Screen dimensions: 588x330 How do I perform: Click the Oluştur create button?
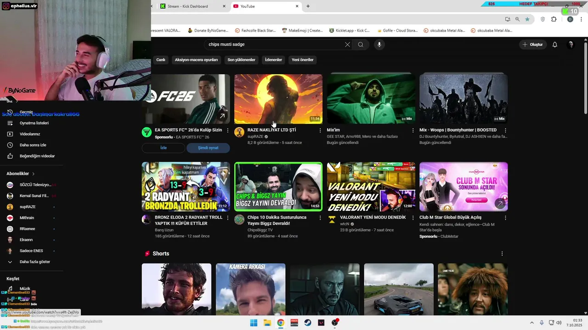533,44
